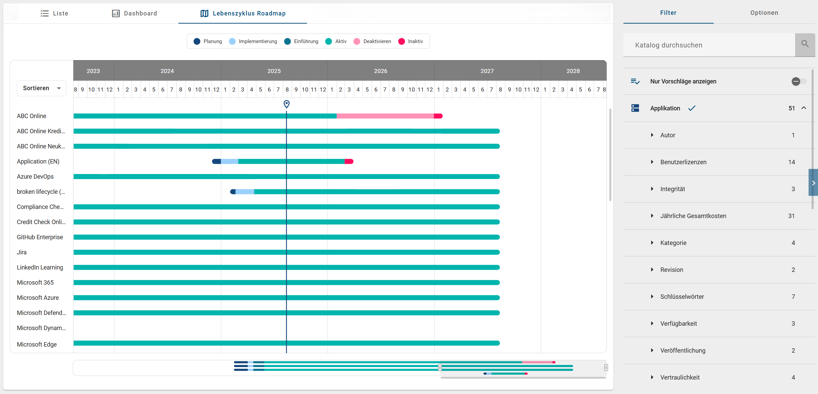Image resolution: width=818 pixels, height=394 pixels.
Task: Toggle the Aktiv legend entry
Action: pos(336,41)
